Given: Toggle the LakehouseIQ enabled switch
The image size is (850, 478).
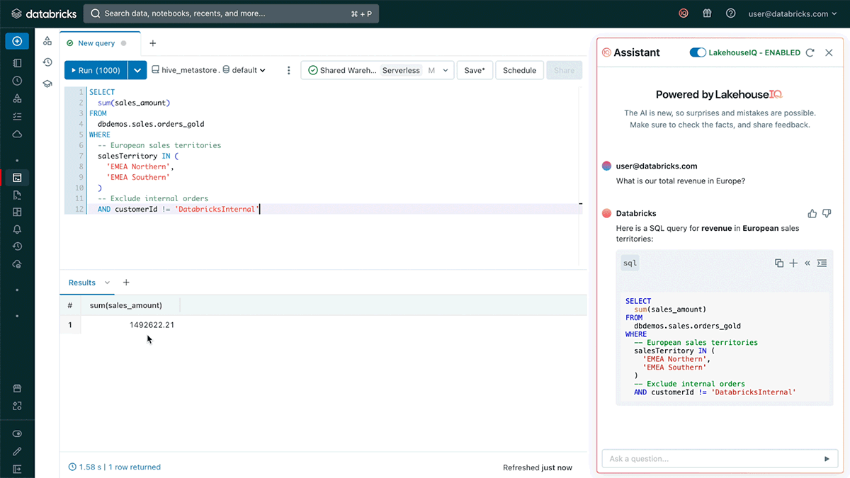Looking at the screenshot, I should tap(698, 52).
